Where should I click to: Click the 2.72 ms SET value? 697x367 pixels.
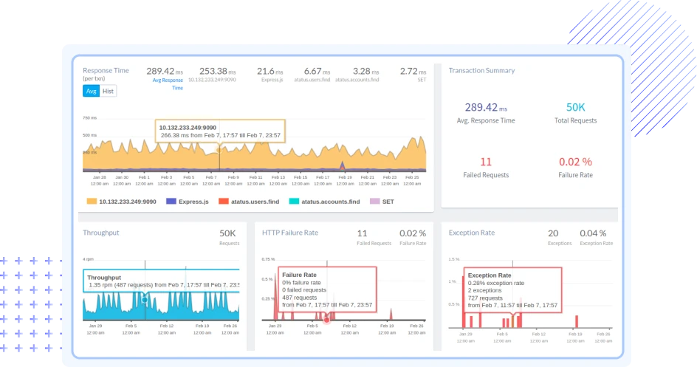click(413, 71)
